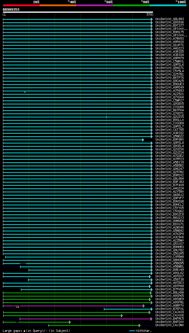Click the shorter cyan alignment bar for B9F6R0
This screenshot has width=189, height=333.
pyautogui.click(x=73, y=140)
